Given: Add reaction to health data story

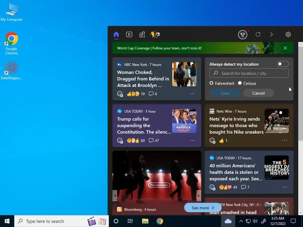Looking at the screenshot, I should pos(212,187).
